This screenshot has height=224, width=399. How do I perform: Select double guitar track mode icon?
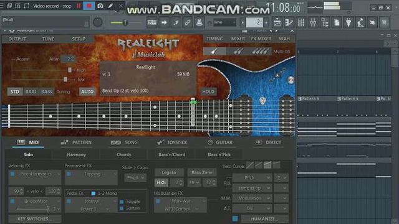238,51
